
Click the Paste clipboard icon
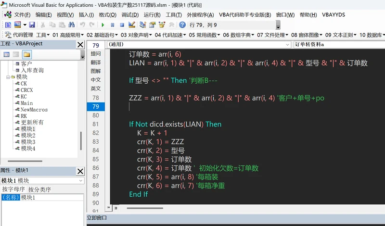coord(62,25)
